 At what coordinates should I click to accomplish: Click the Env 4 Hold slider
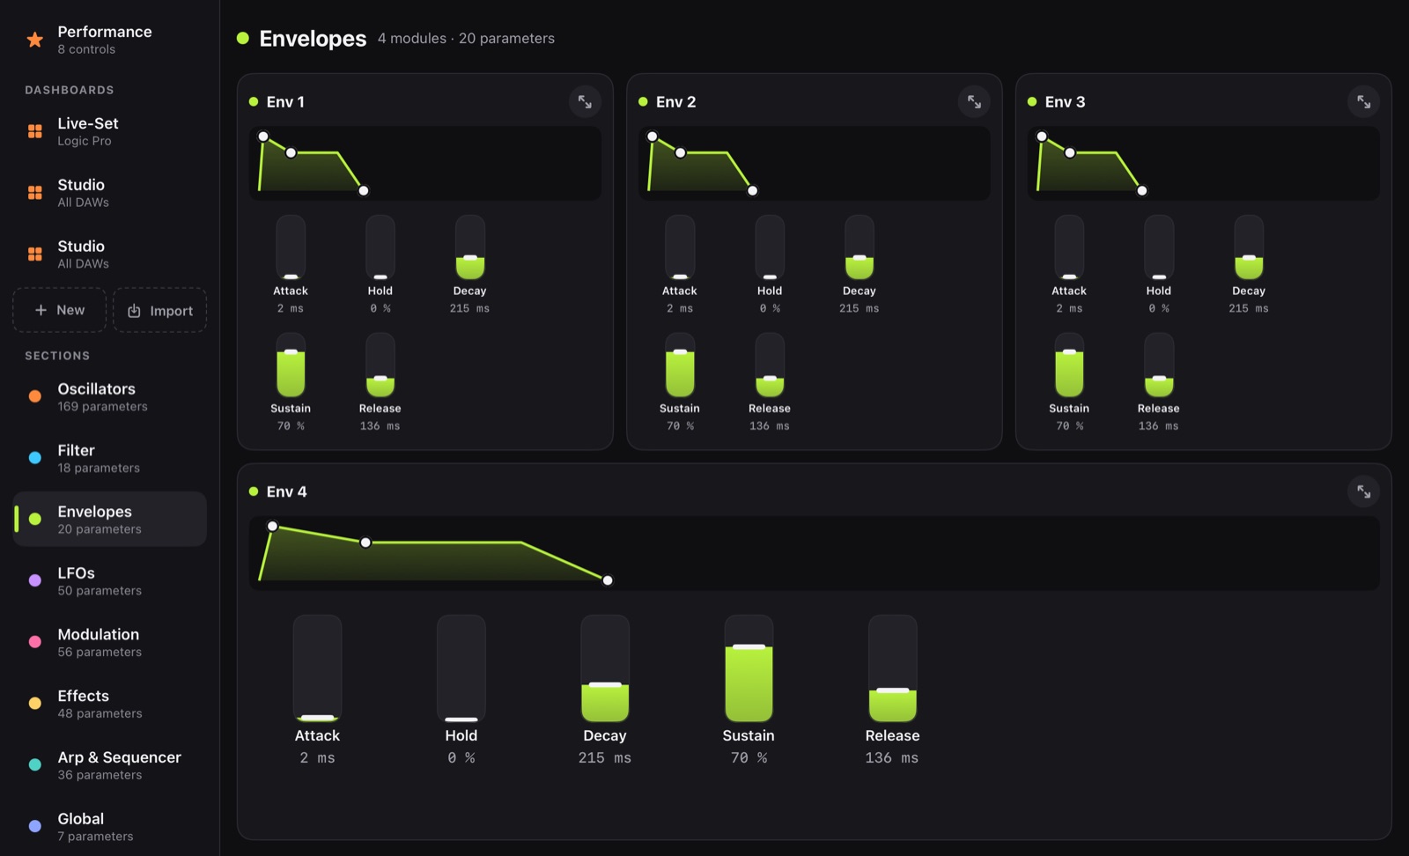pyautogui.click(x=461, y=668)
